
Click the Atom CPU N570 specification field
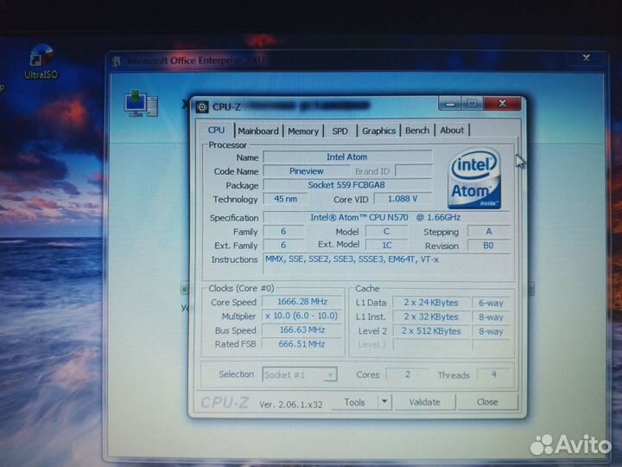[386, 218]
